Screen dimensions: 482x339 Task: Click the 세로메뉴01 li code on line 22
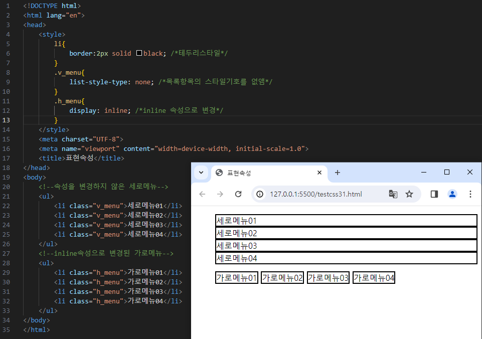click(118, 206)
